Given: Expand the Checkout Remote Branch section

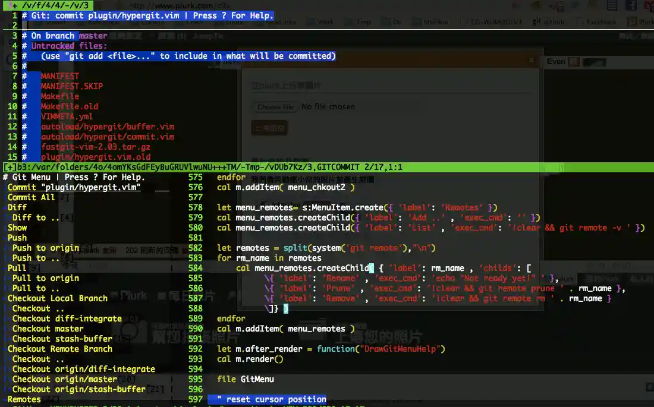Looking at the screenshot, I should 59,349.
